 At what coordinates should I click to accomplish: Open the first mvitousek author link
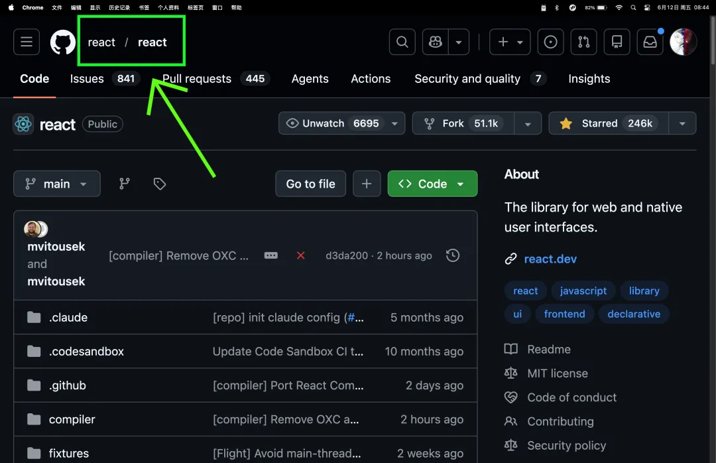pyautogui.click(x=56, y=247)
